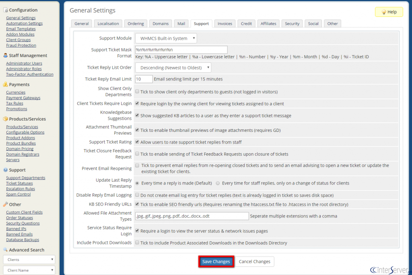Click the Products/Services box icon
This screenshot has height=275, width=412.
click(6, 119)
